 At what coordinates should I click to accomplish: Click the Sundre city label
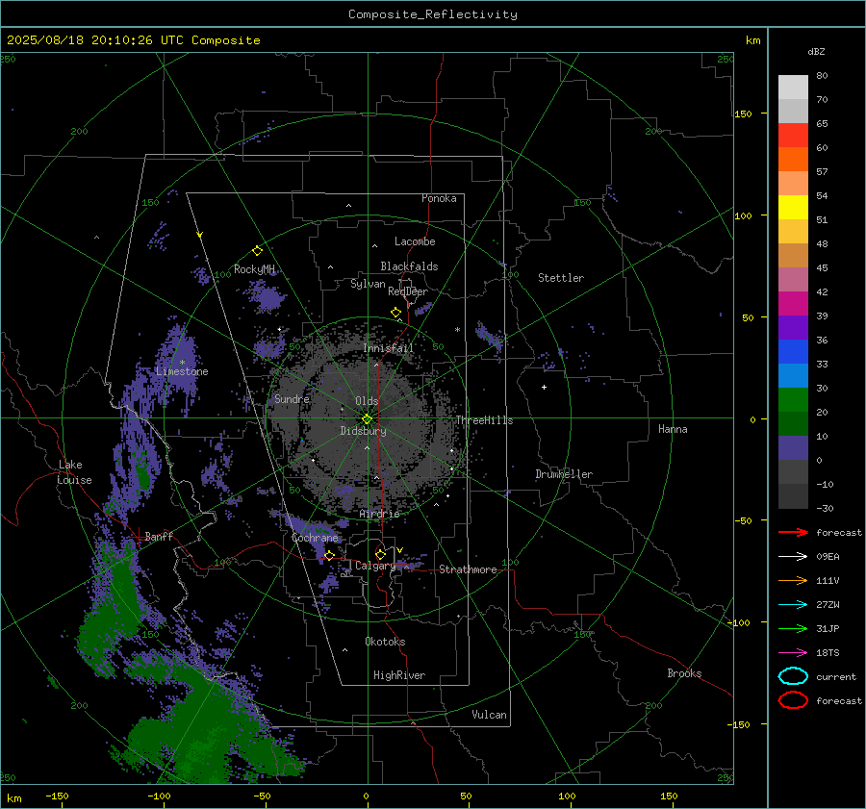(292, 398)
